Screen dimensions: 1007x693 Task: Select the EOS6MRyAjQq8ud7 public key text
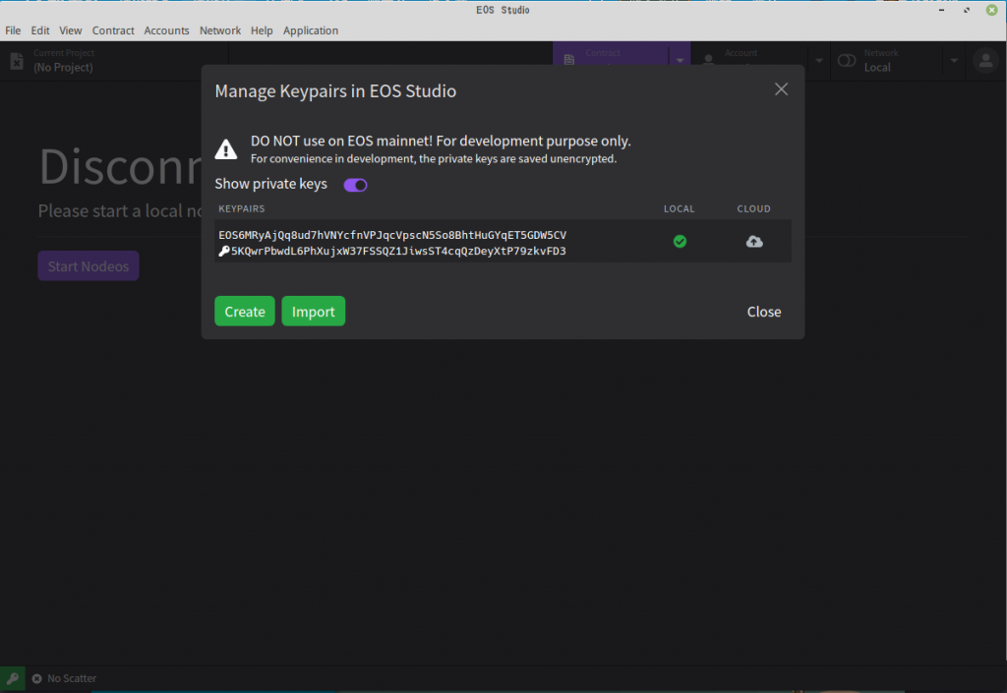392,235
